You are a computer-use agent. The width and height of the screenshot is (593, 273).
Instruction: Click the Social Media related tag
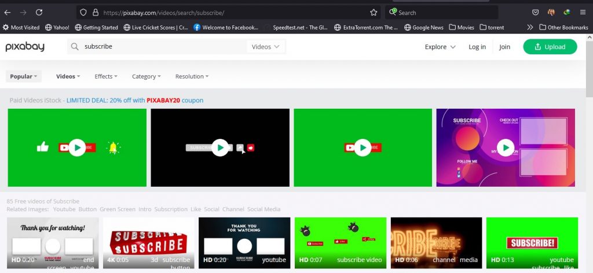264,209
